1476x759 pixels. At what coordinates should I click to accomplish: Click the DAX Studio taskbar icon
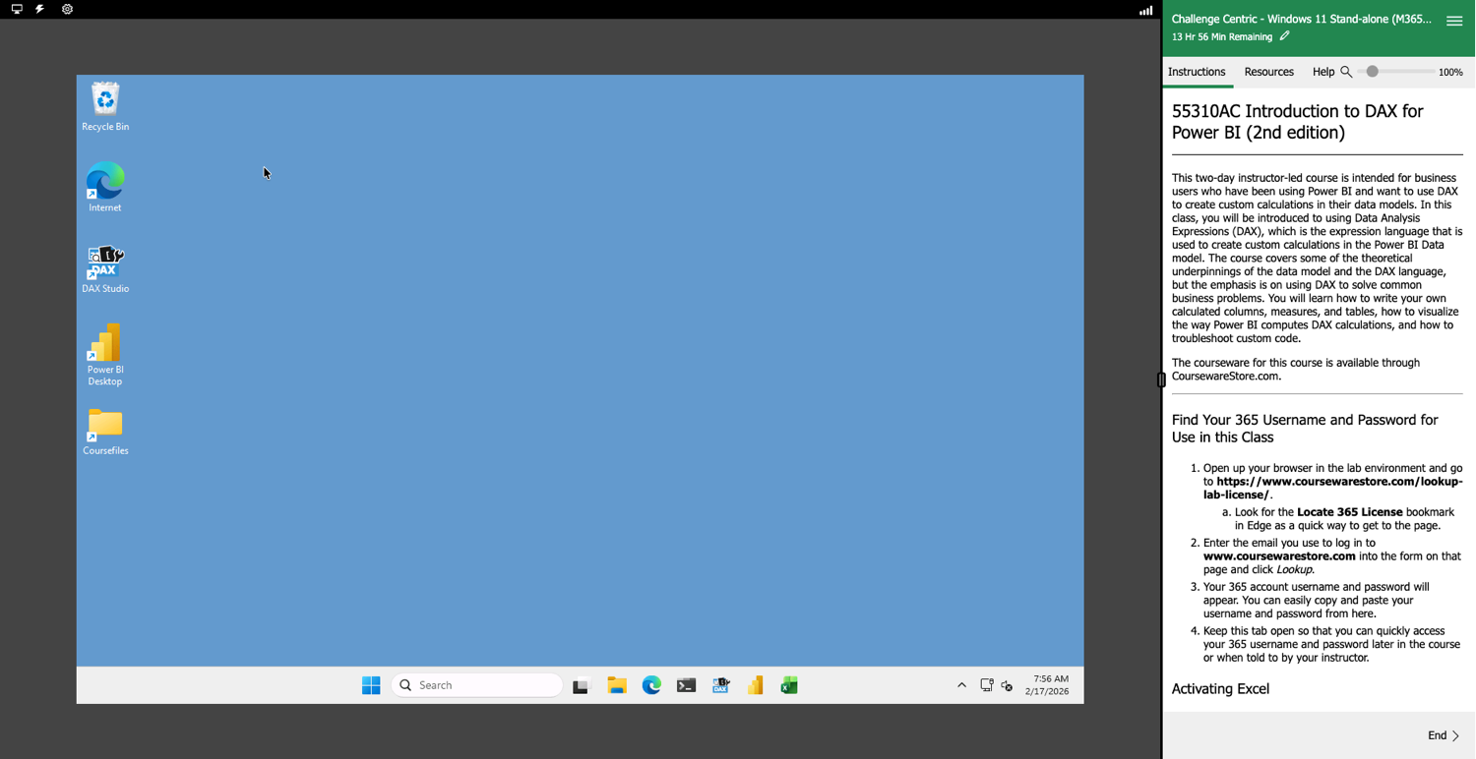point(720,686)
